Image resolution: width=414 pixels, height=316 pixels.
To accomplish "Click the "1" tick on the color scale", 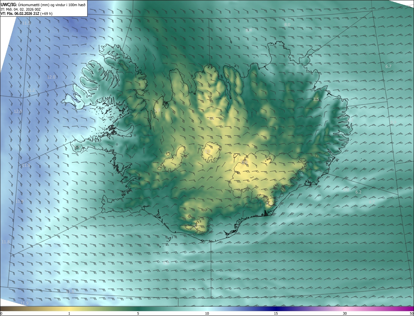I will pyautogui.click(x=69, y=313).
